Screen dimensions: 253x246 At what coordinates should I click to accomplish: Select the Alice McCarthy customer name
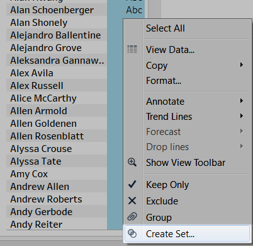43,98
